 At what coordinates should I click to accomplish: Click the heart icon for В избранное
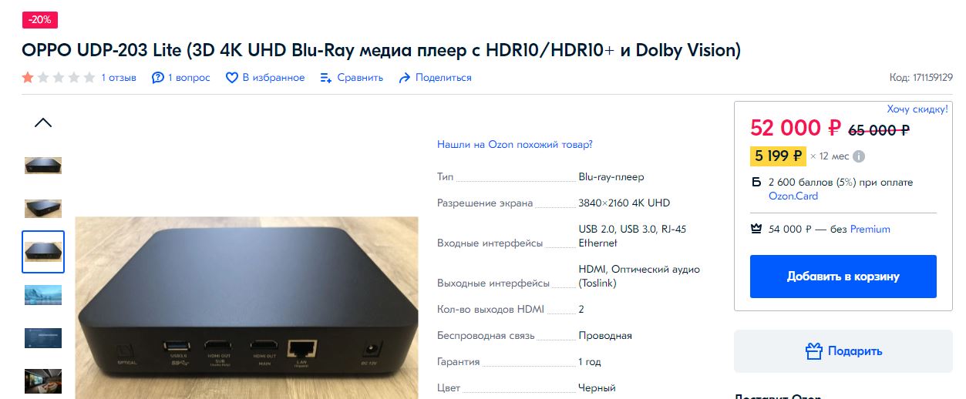point(231,78)
